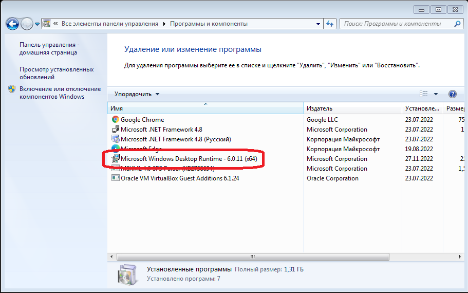Open the address bar previous locations dropdown

[x=317, y=24]
